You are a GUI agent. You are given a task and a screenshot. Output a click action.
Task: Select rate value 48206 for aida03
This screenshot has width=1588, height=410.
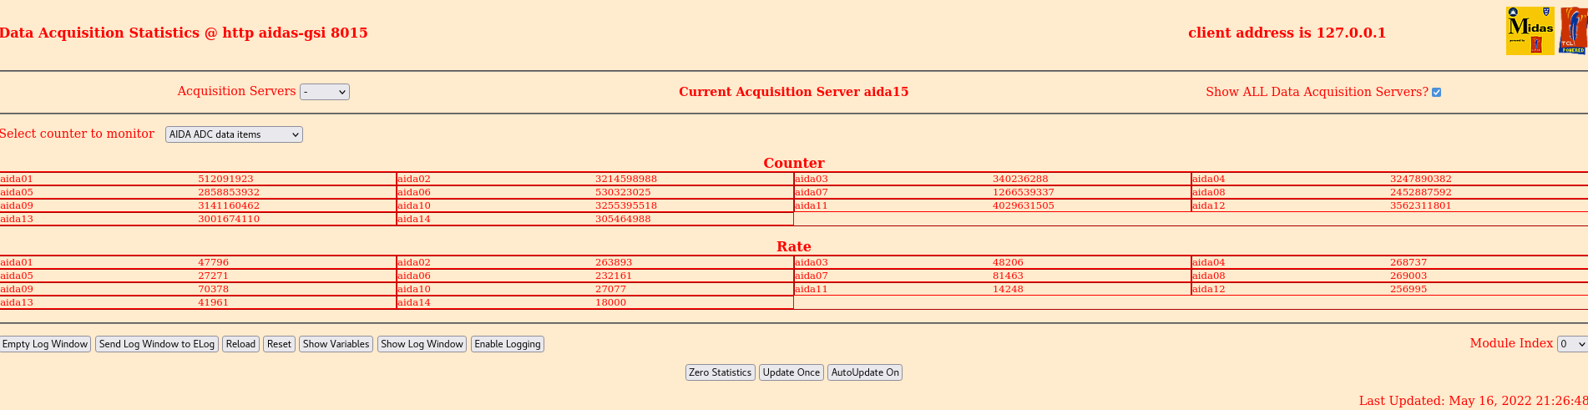point(1008,262)
